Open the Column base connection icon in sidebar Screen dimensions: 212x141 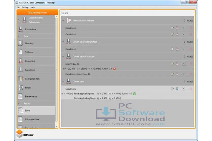point(21,29)
